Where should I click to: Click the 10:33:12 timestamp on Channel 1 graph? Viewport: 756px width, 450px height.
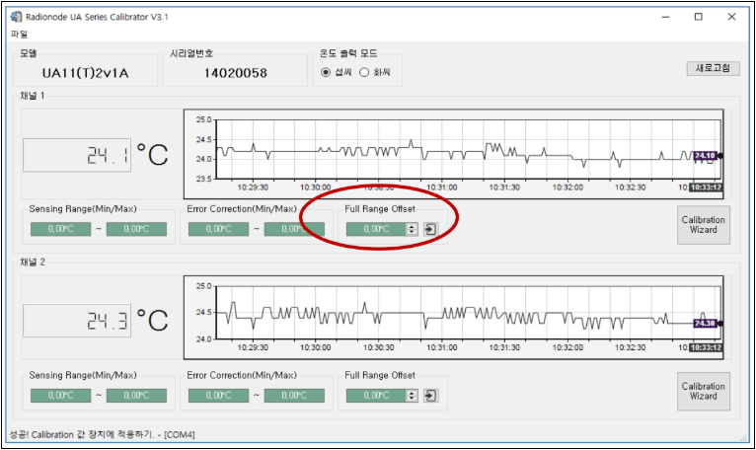point(706,187)
